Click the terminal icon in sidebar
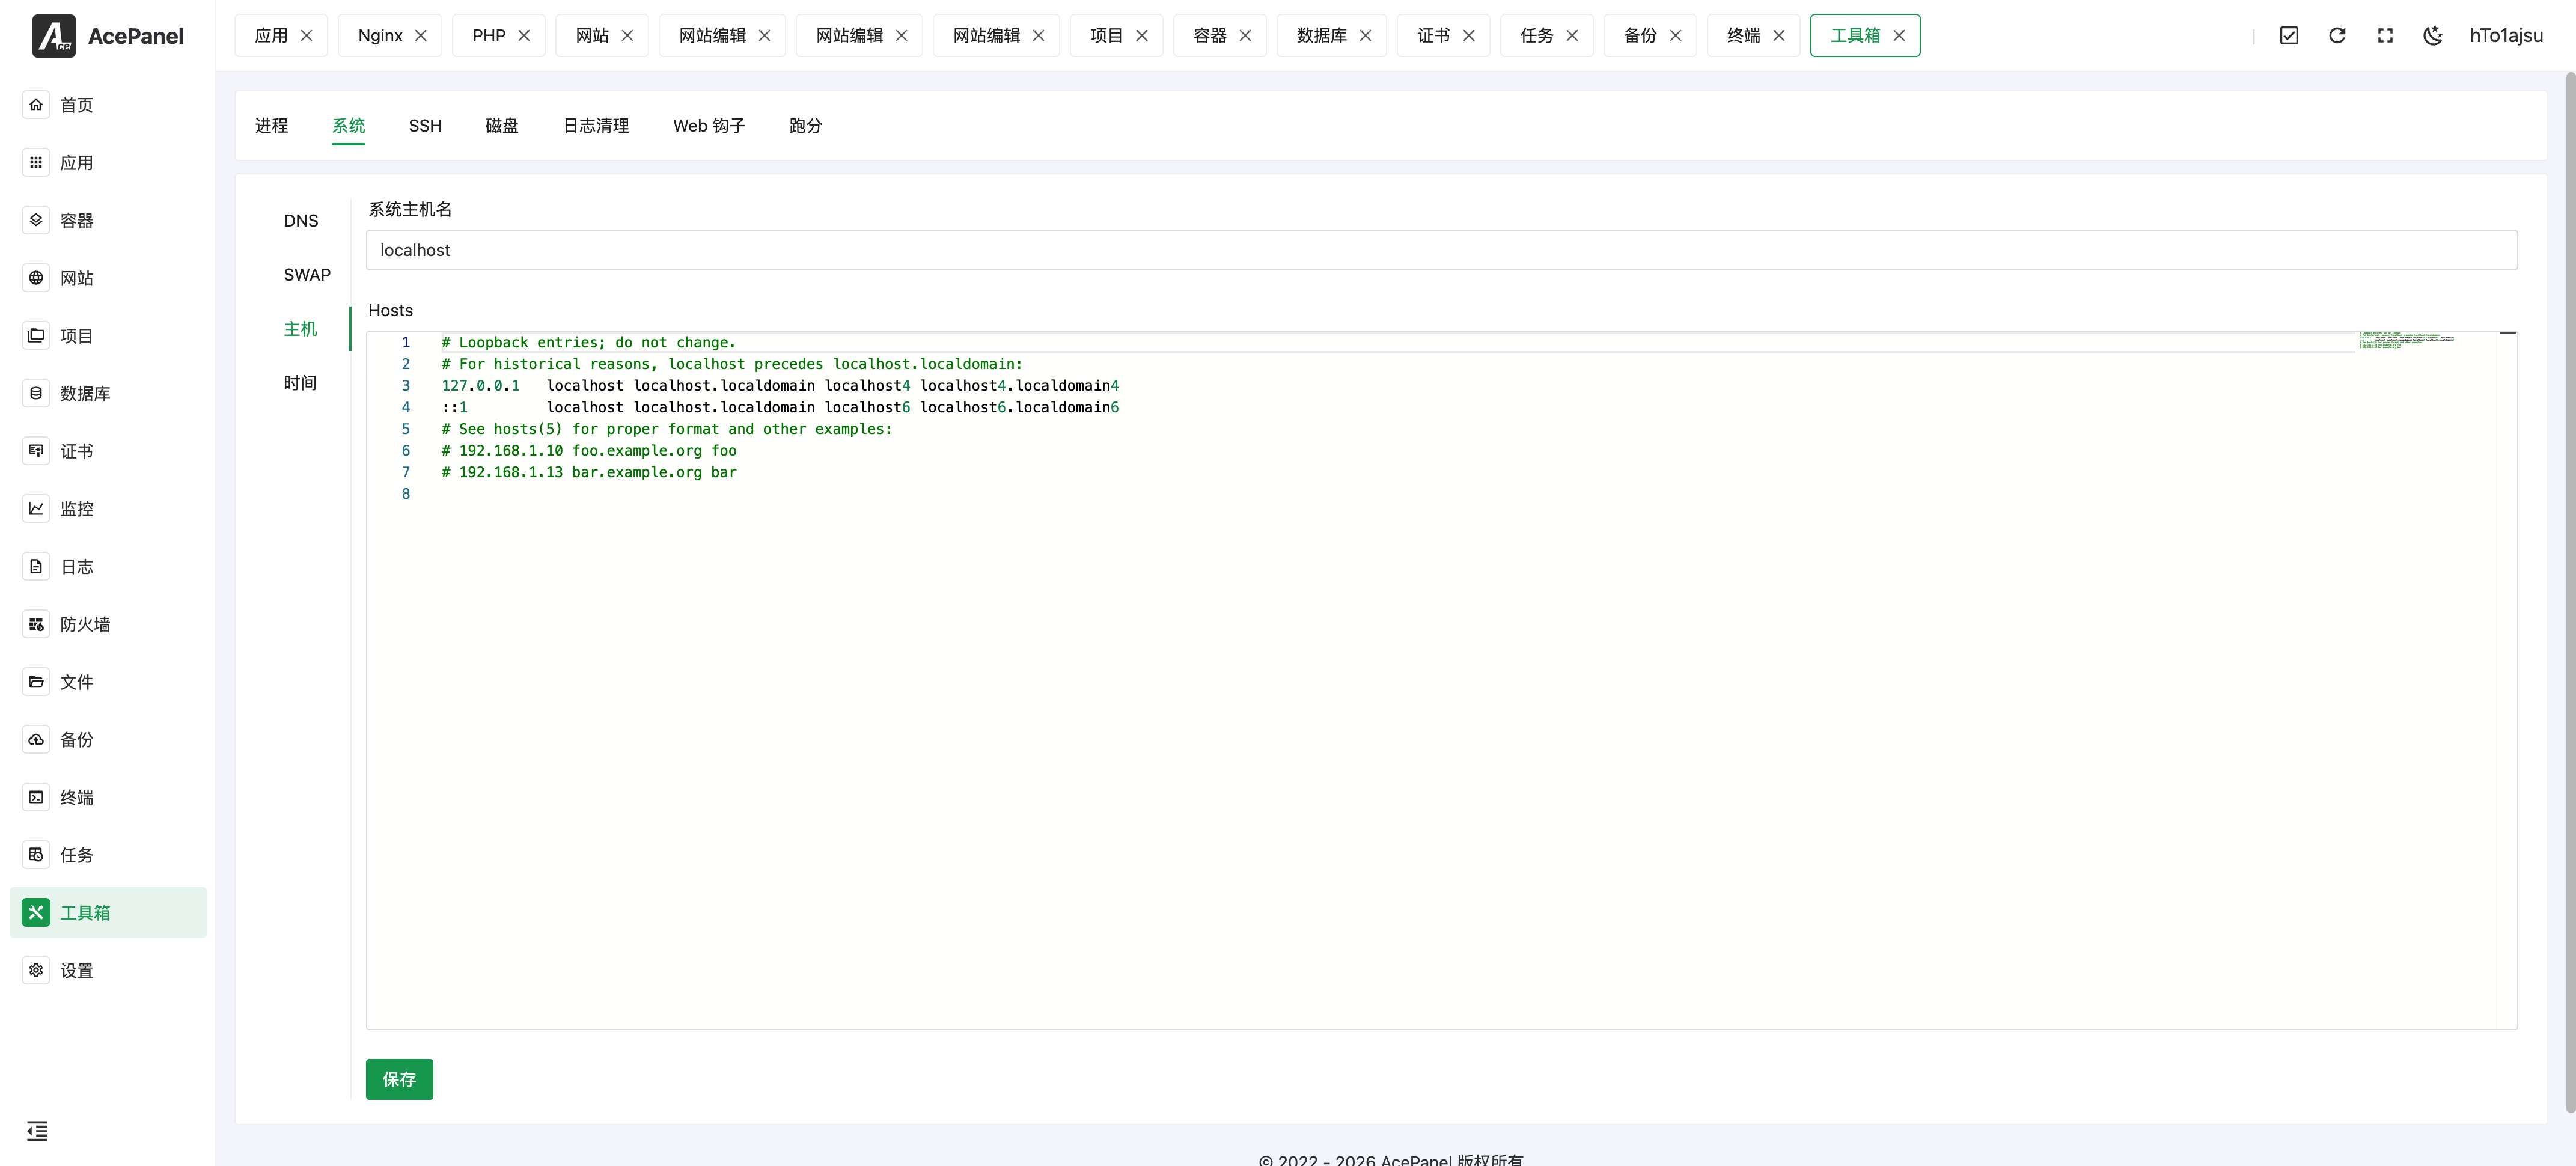 click(36, 797)
